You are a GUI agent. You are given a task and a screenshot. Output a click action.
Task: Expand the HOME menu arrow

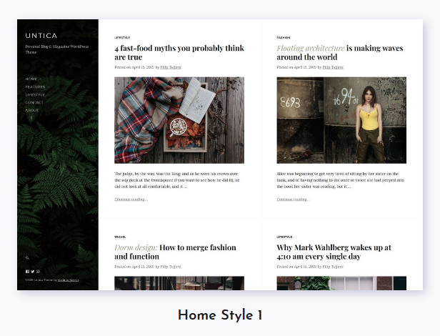[x=41, y=79]
